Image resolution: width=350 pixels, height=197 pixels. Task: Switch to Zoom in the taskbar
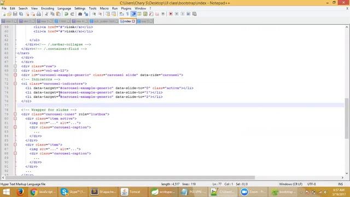pyautogui.click(x=253, y=192)
